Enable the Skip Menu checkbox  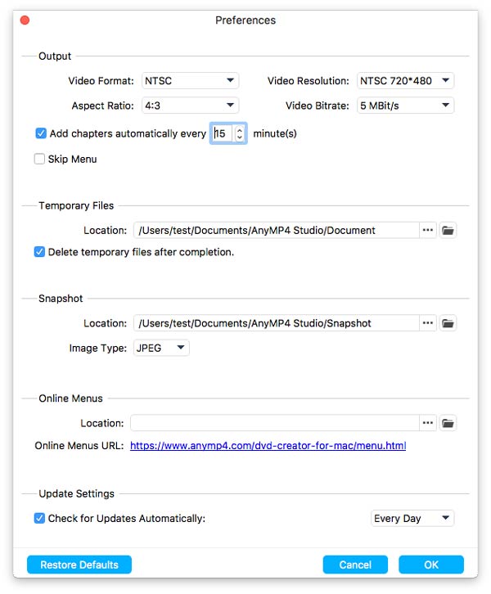(x=39, y=159)
